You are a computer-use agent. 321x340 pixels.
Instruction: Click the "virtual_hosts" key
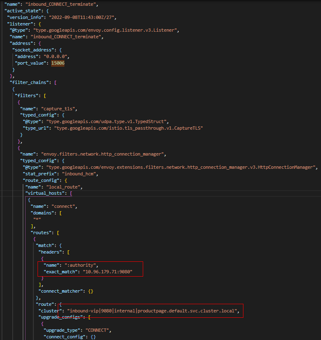coord(45,193)
